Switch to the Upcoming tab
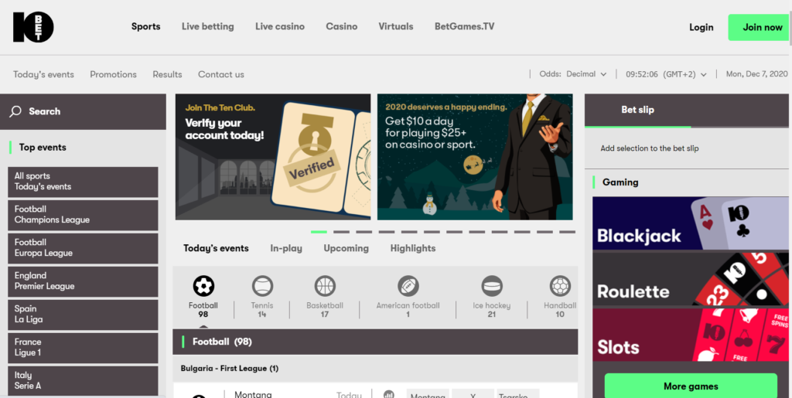 tap(346, 248)
